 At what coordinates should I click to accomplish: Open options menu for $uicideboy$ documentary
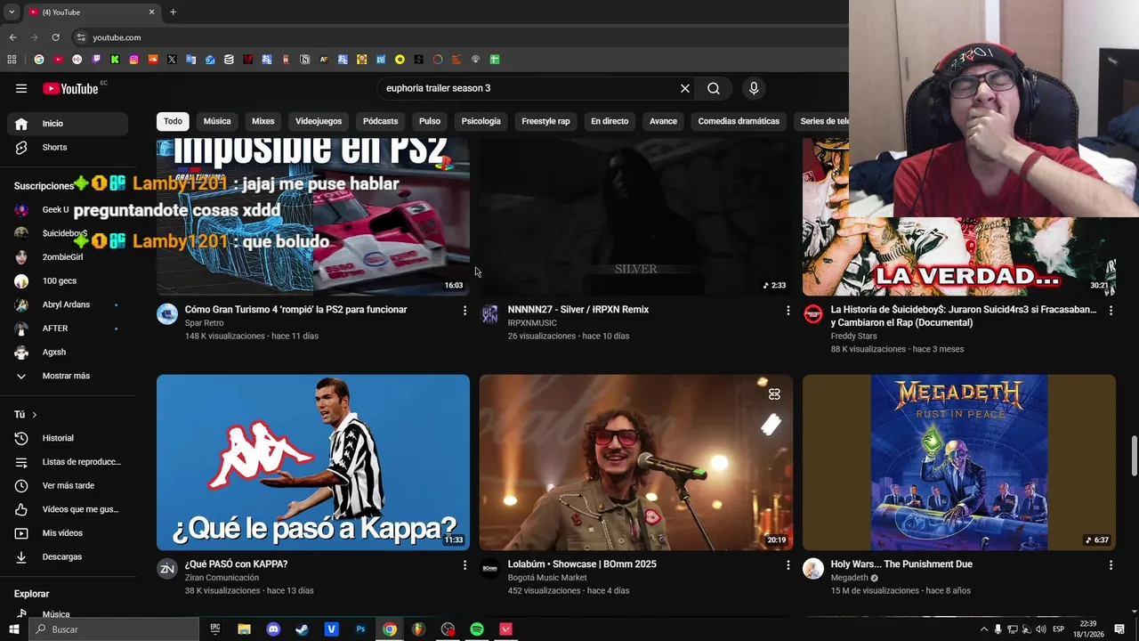1111,310
